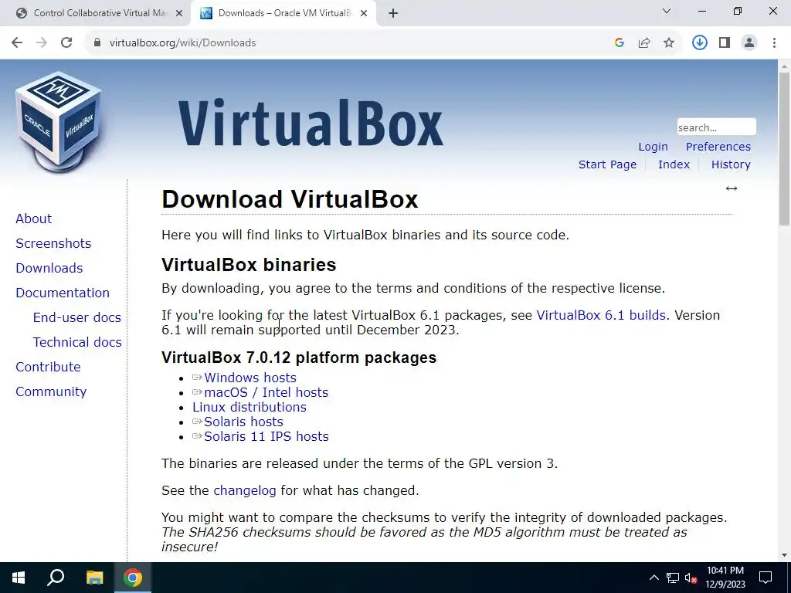This screenshot has width=791, height=593.
Task: Open Downloads in the sidebar
Action: coord(49,268)
